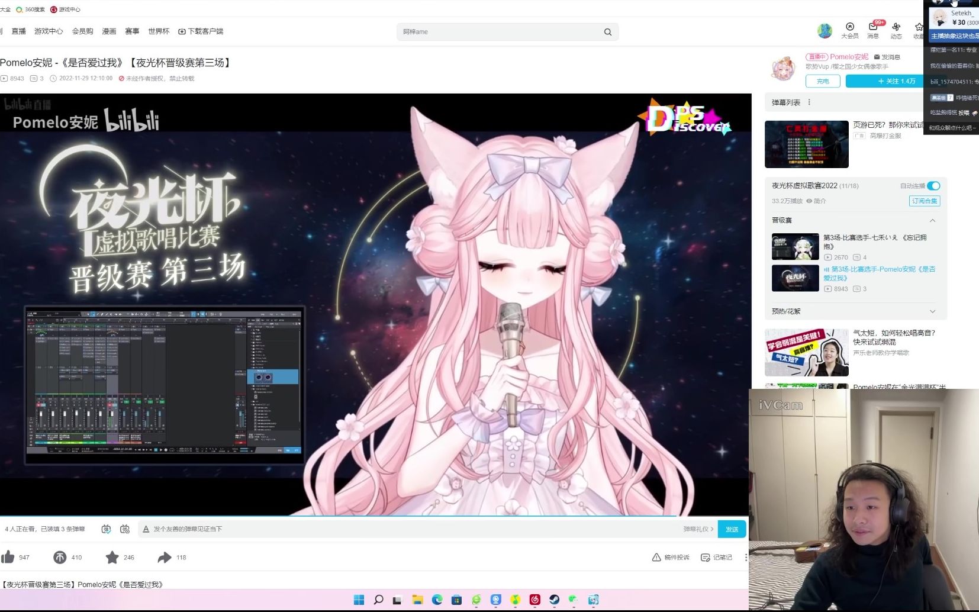Open 会员购 navigation menu item
Screen dimensions: 979x612
tap(83, 31)
